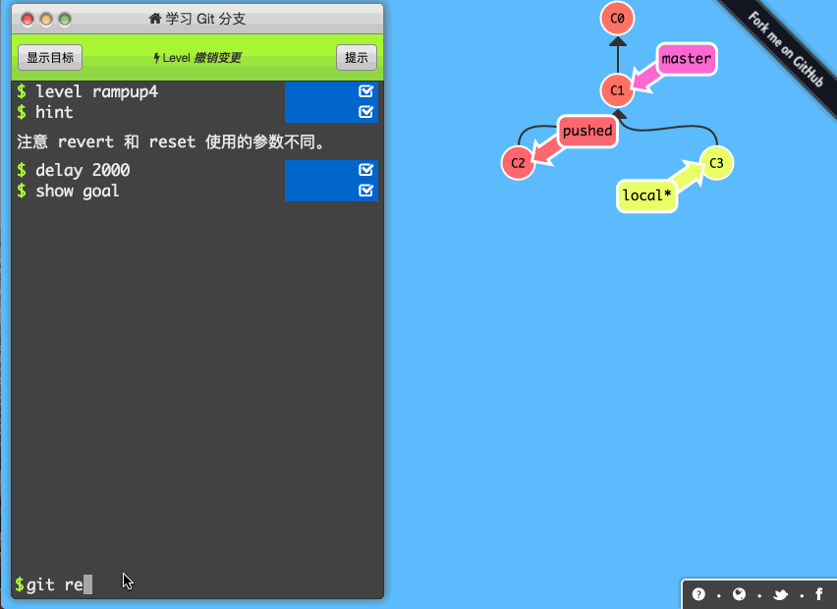Click the green zoom window button
The height and width of the screenshot is (609, 837).
click(x=65, y=20)
